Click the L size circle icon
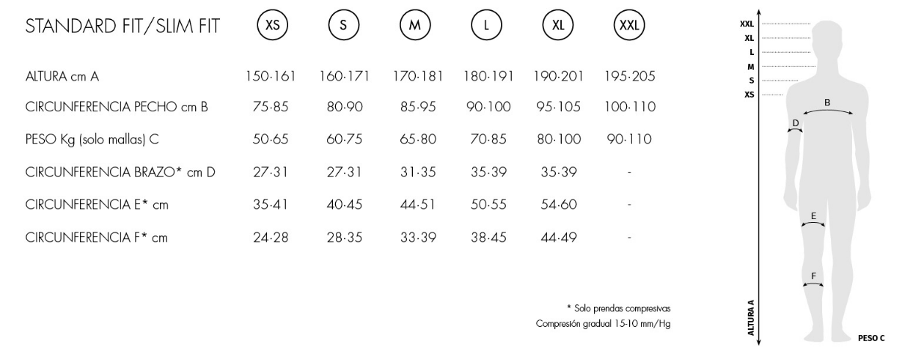913x354 pixels. pyautogui.click(x=486, y=26)
